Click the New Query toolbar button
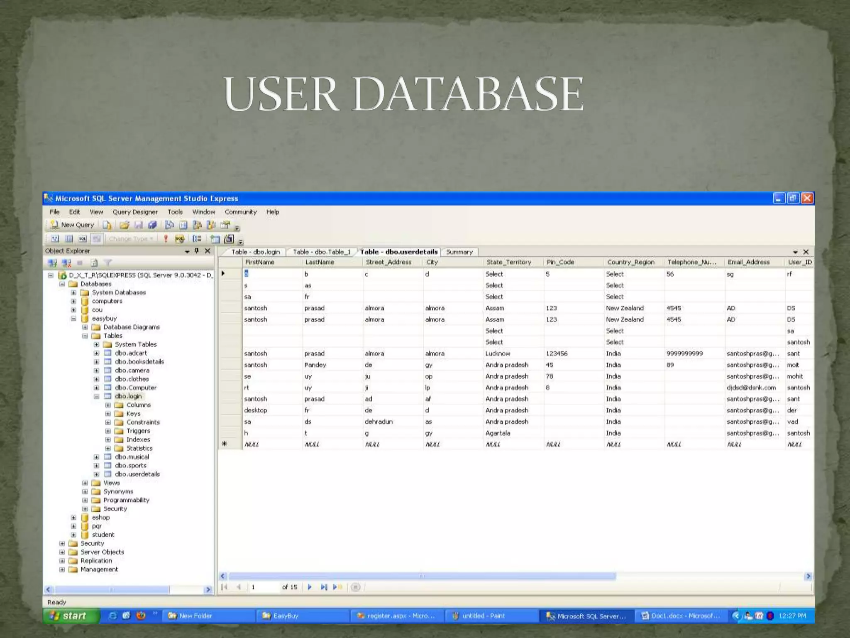 click(72, 225)
